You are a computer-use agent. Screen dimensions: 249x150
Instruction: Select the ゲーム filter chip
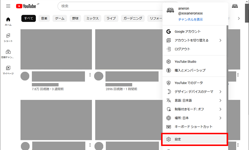click(60, 18)
